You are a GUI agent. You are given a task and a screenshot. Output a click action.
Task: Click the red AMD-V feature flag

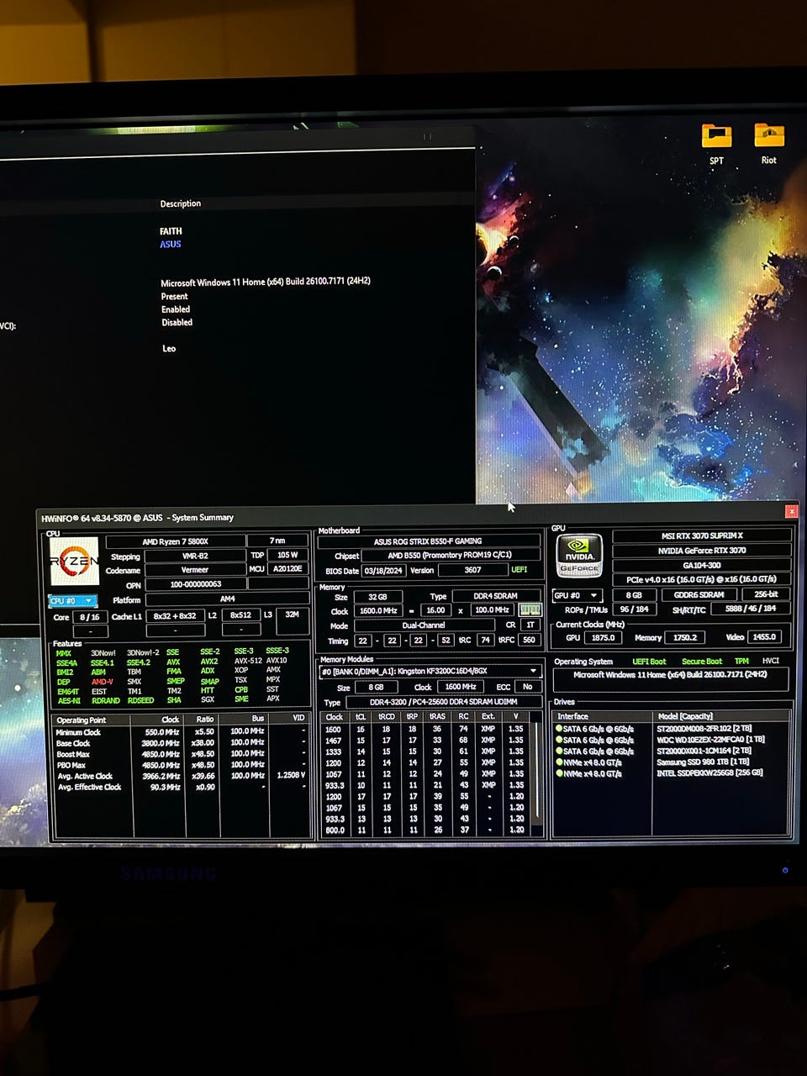(x=102, y=682)
